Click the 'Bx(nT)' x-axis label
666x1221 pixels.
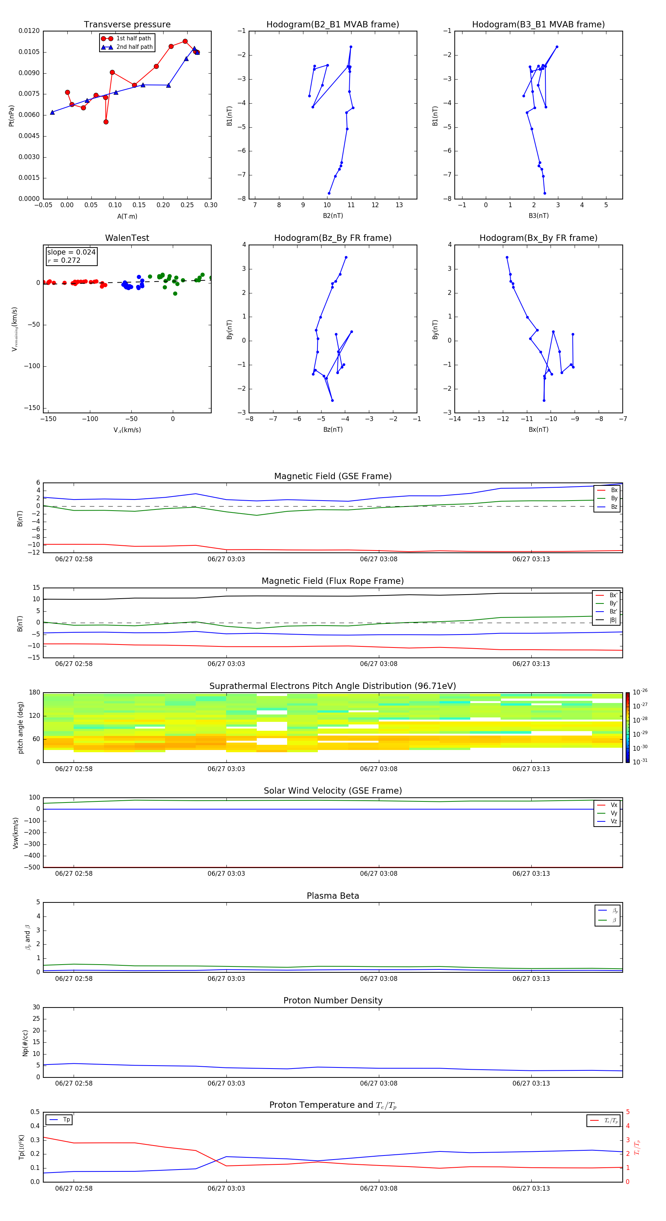tap(538, 430)
